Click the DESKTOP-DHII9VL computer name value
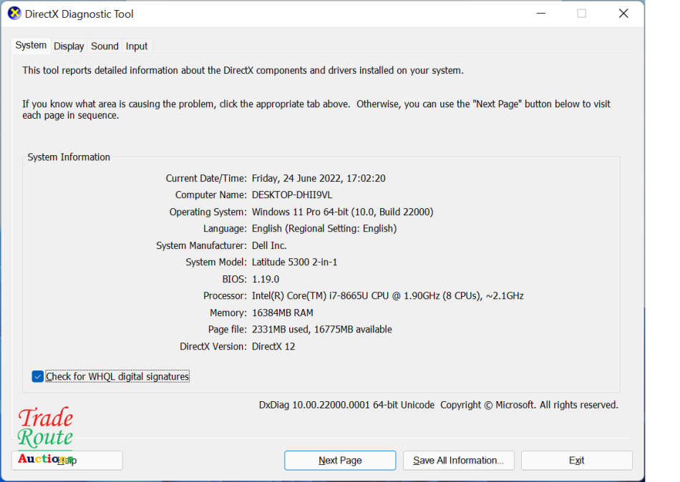680x482 pixels. click(x=292, y=195)
